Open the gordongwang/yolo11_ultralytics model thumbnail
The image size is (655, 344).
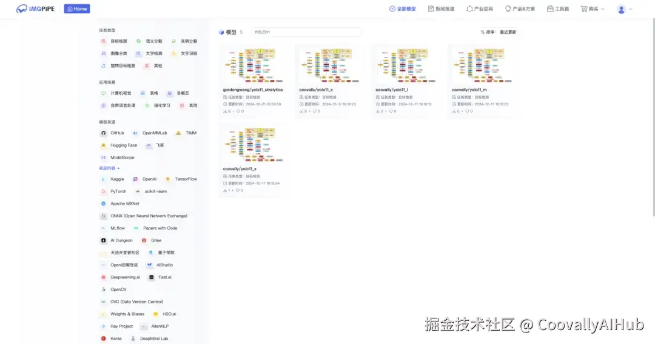tap(253, 65)
